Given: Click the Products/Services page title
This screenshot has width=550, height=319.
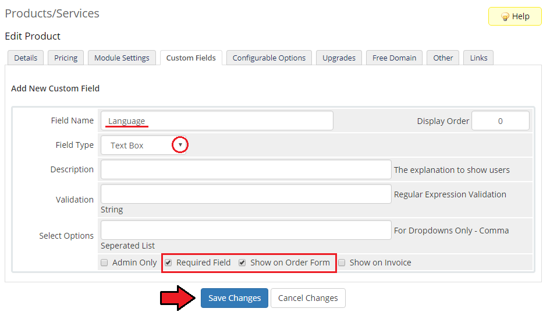Looking at the screenshot, I should click(52, 13).
